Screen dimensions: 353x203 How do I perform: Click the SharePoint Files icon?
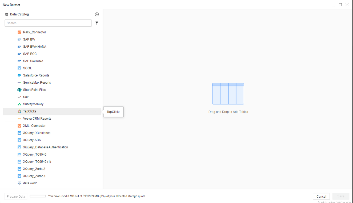[19, 90]
